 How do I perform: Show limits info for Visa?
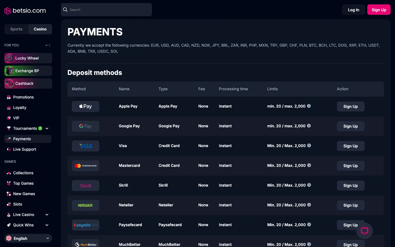pos(309,146)
